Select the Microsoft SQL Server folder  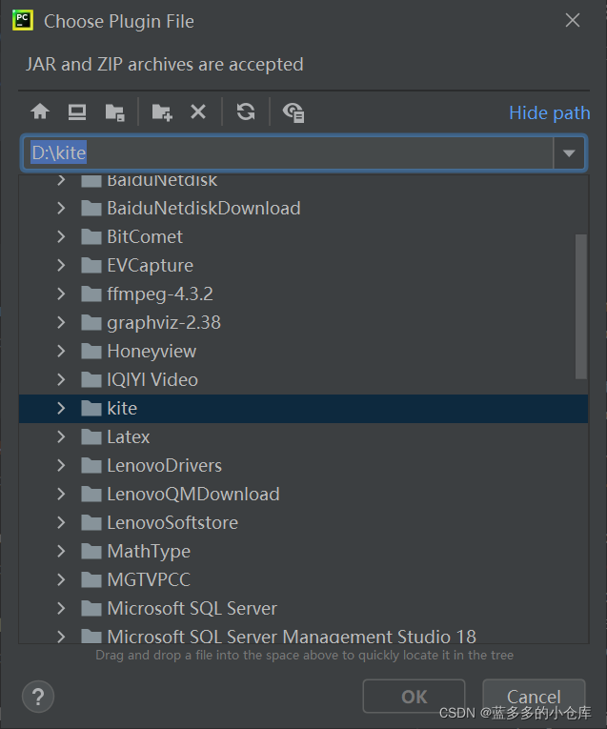point(192,608)
